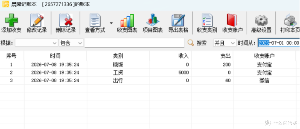Sort by the 收支账户 column header
This screenshot has height=129, width=300.
coord(264,56)
